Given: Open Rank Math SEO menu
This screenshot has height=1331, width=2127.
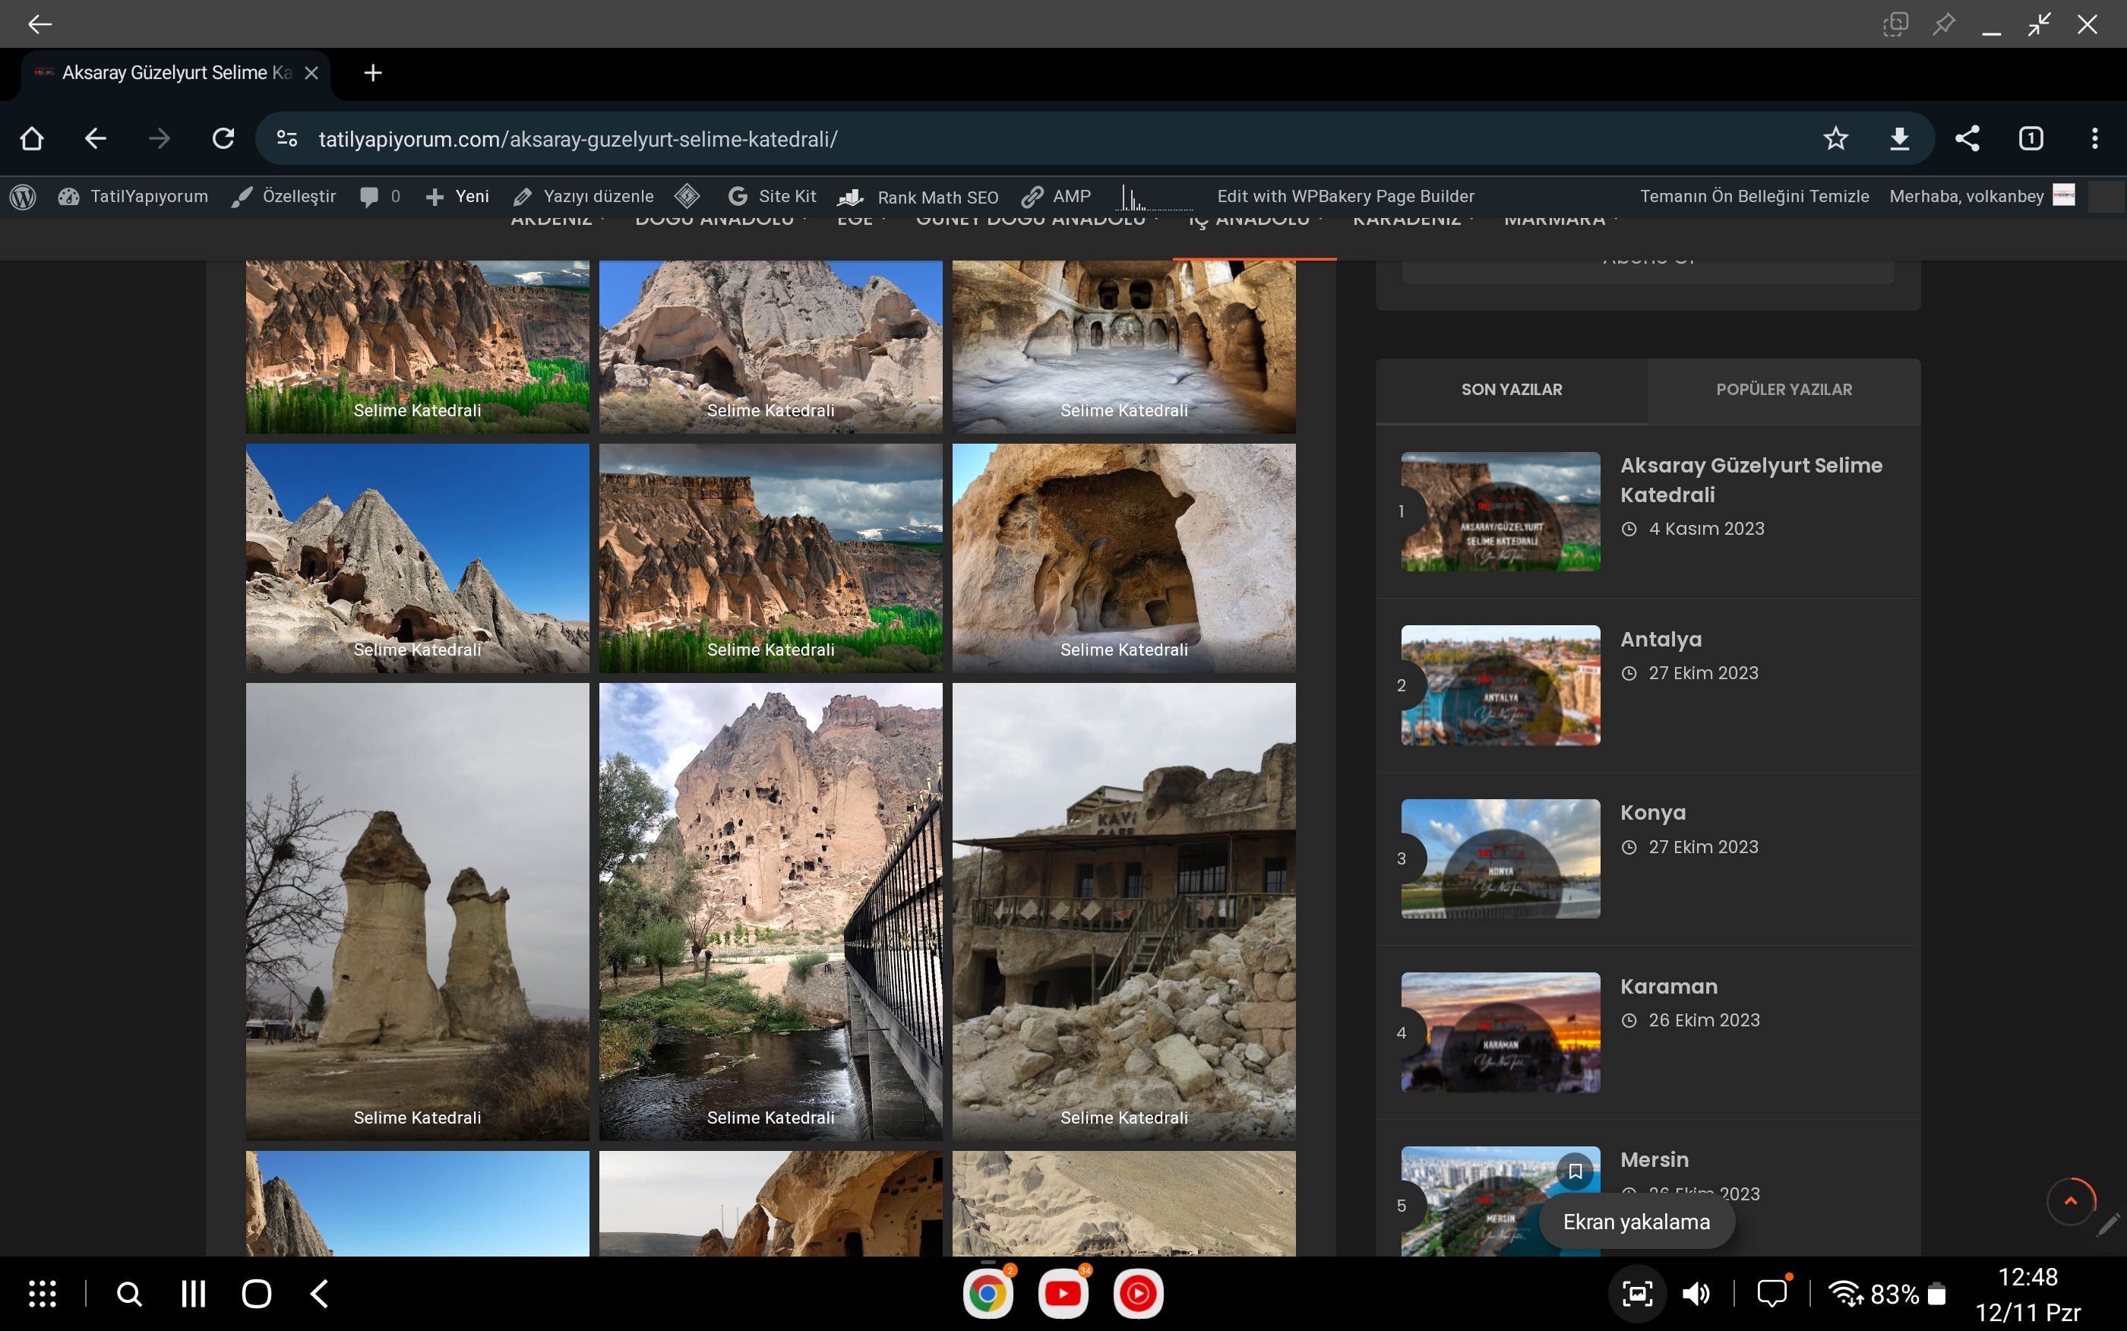Looking at the screenshot, I should (918, 198).
